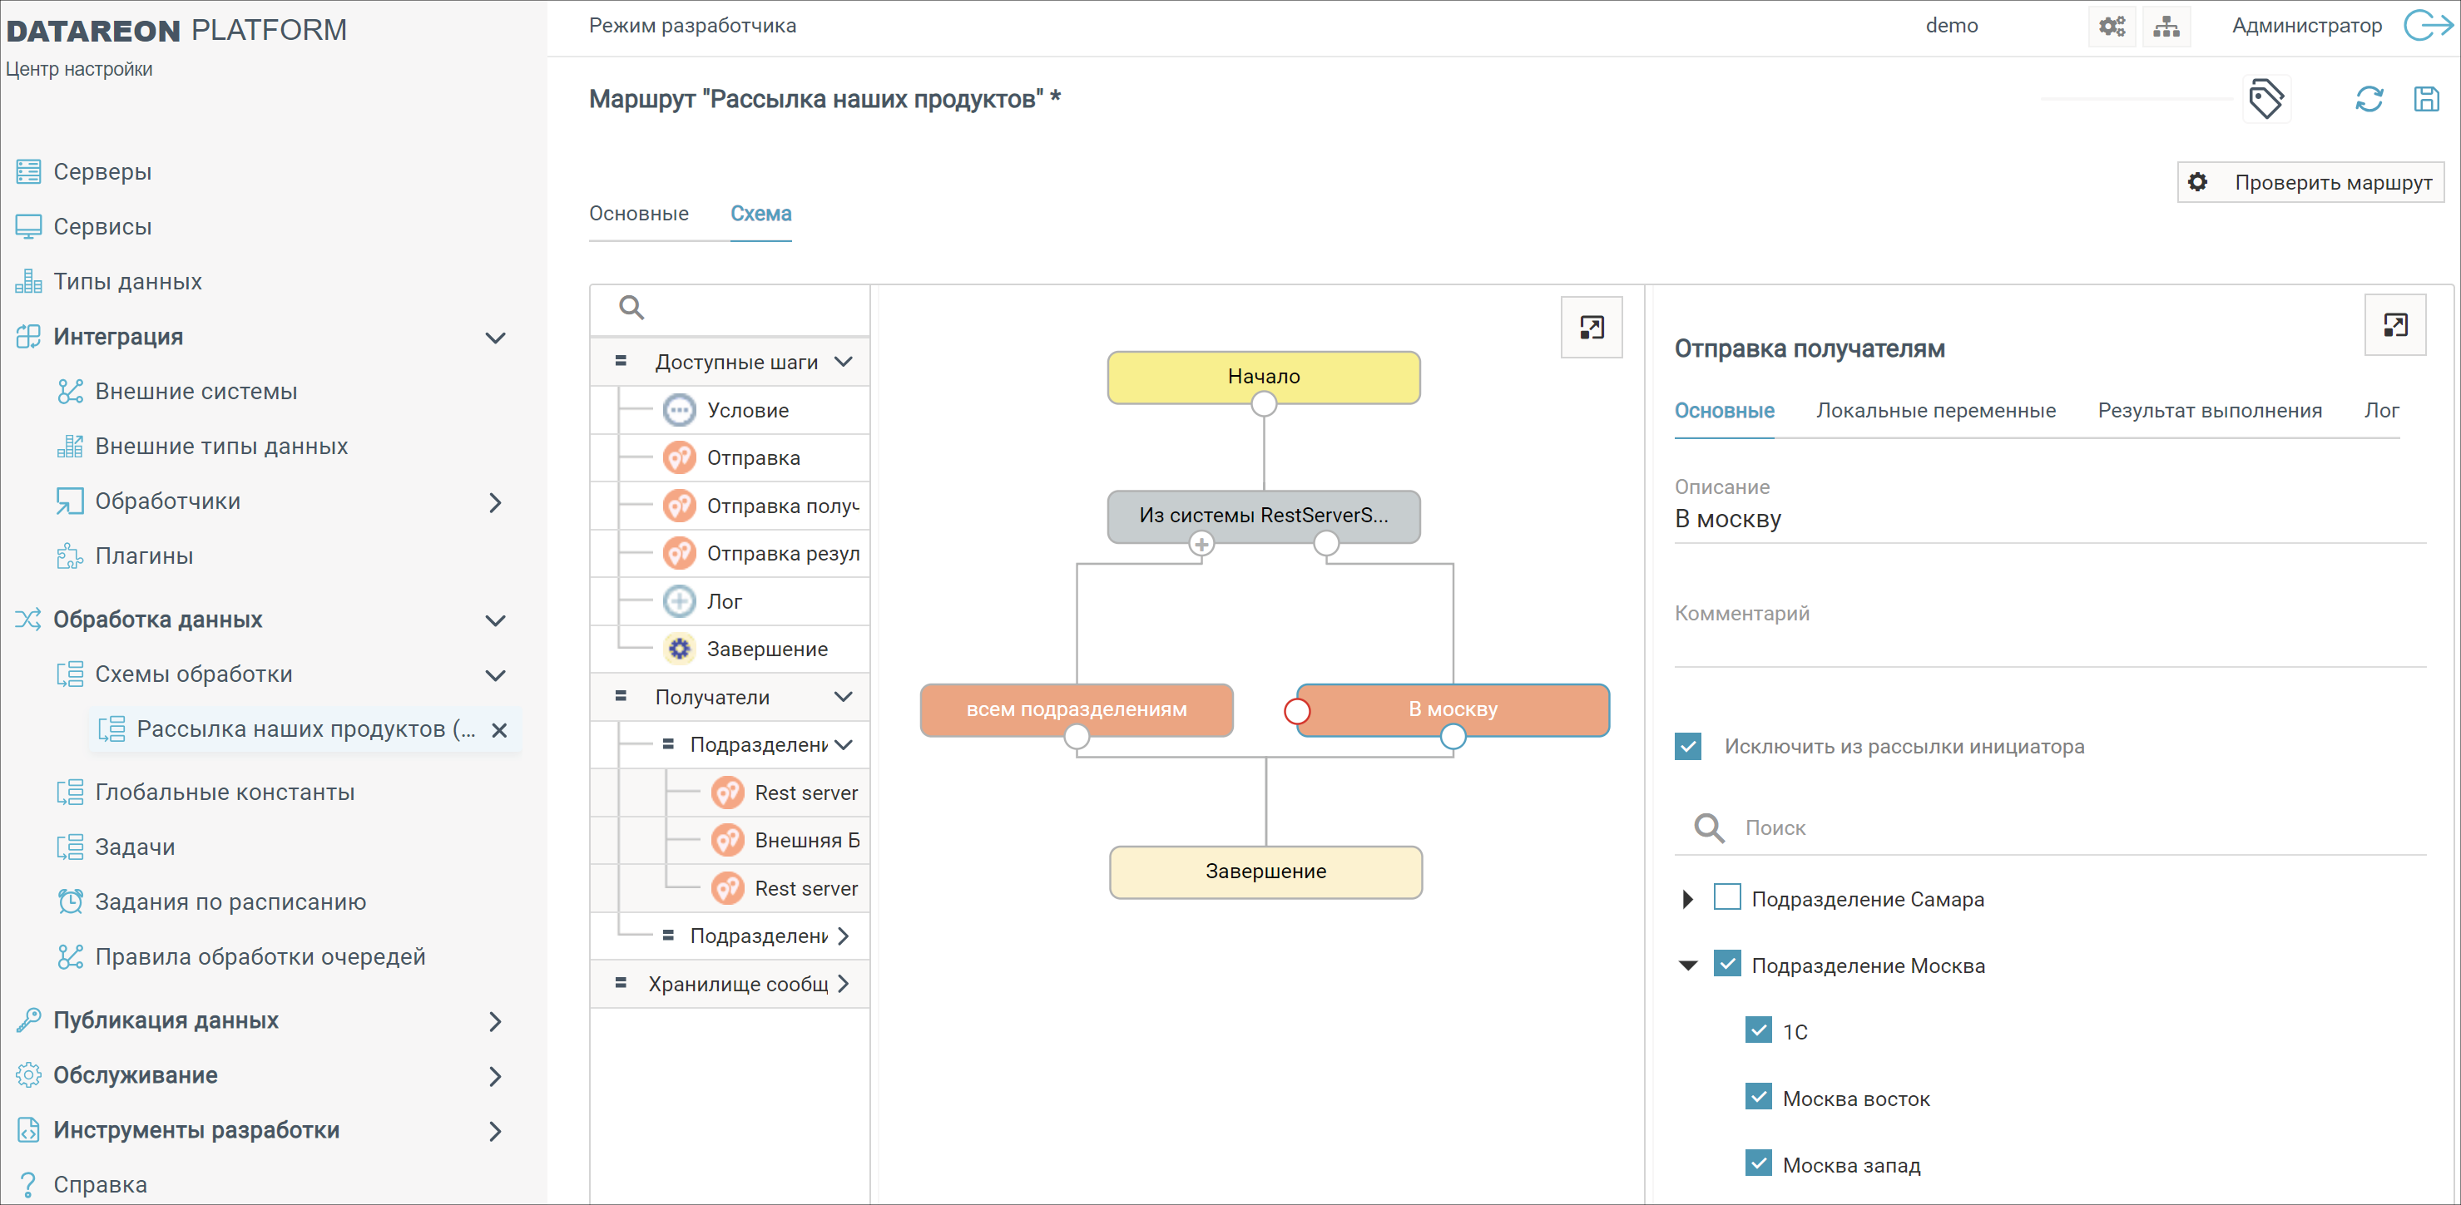This screenshot has height=1205, width=2461.
Task: Click the logout arrow icon beside Администратор
Action: coord(2427,26)
